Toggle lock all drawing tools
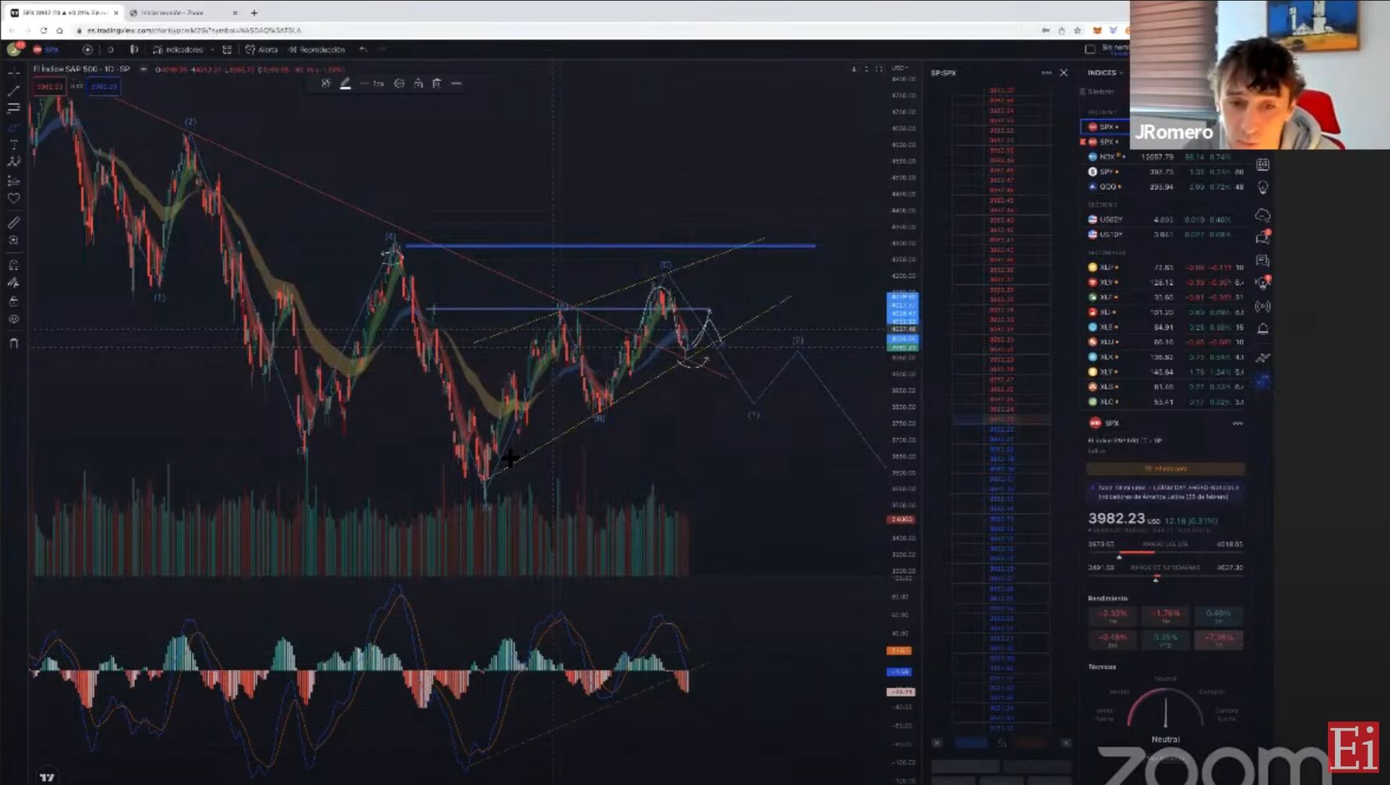 click(13, 301)
